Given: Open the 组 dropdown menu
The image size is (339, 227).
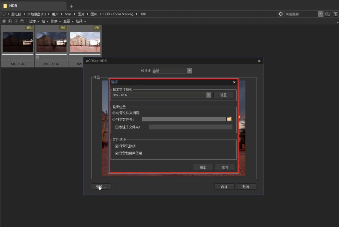Looking at the screenshot, I should click(x=45, y=21).
